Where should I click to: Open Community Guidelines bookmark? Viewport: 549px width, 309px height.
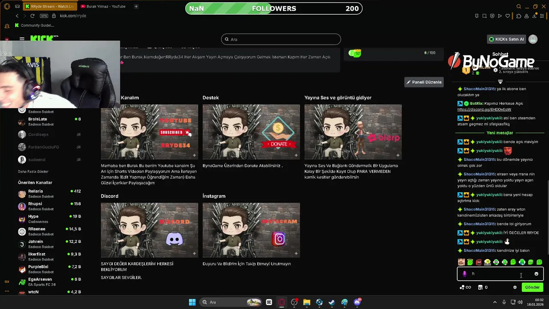point(34,25)
